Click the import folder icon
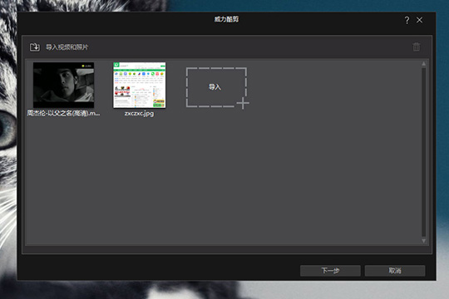The width and height of the screenshot is (449, 299). coord(35,47)
